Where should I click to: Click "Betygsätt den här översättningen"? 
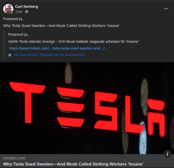(62, 55)
